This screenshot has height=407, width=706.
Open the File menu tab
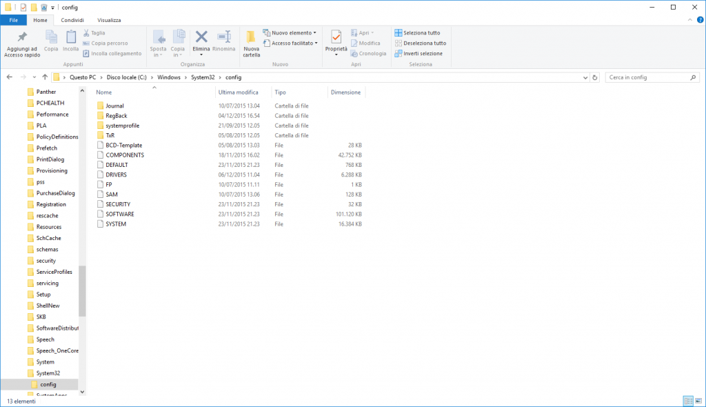click(13, 20)
